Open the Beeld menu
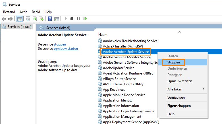 (36, 12)
